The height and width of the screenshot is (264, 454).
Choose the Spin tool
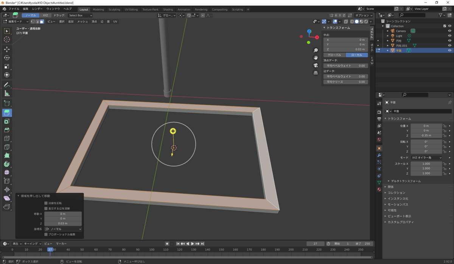7,164
